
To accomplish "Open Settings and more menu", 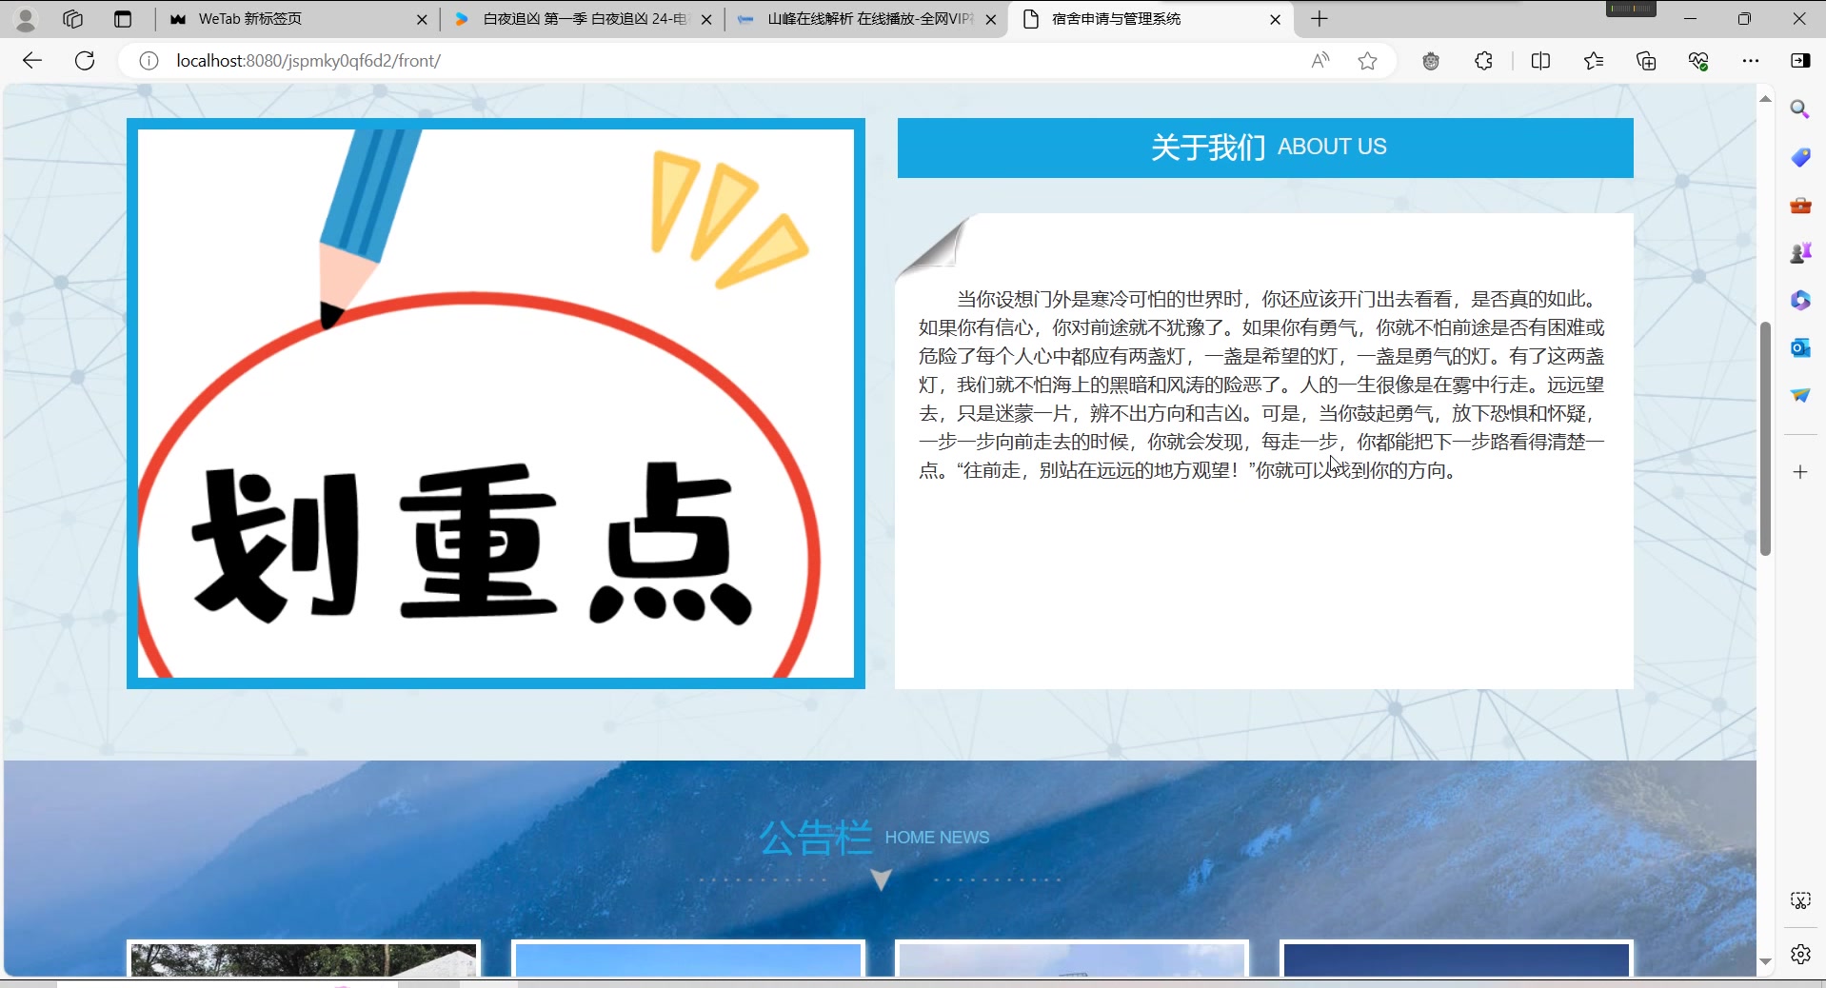I will pyautogui.click(x=1751, y=61).
